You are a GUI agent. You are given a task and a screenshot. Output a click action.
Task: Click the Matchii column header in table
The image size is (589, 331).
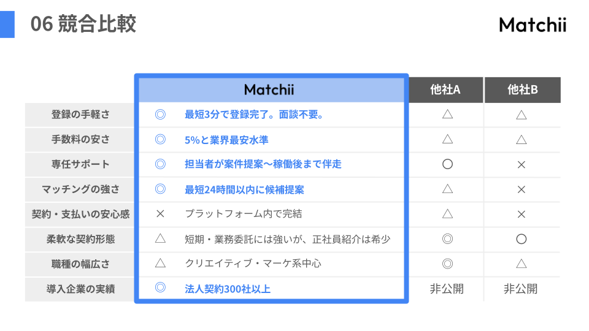pos(269,90)
